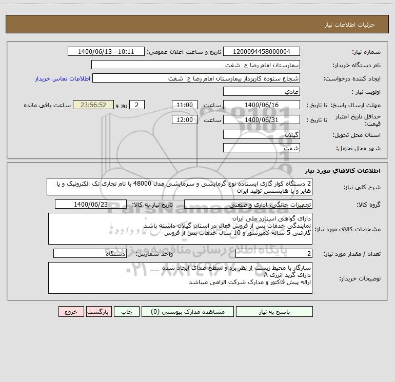Click label نام دستگاه خریدار
This screenshot has width=395, height=382.
pyautogui.click(x=357, y=66)
